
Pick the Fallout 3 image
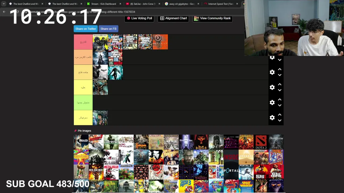point(96,157)
